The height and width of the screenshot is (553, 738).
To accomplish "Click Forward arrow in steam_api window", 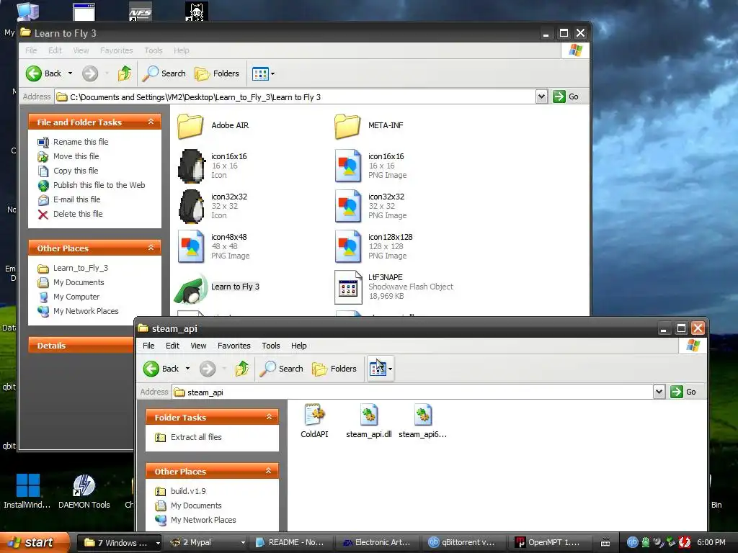I will [208, 369].
